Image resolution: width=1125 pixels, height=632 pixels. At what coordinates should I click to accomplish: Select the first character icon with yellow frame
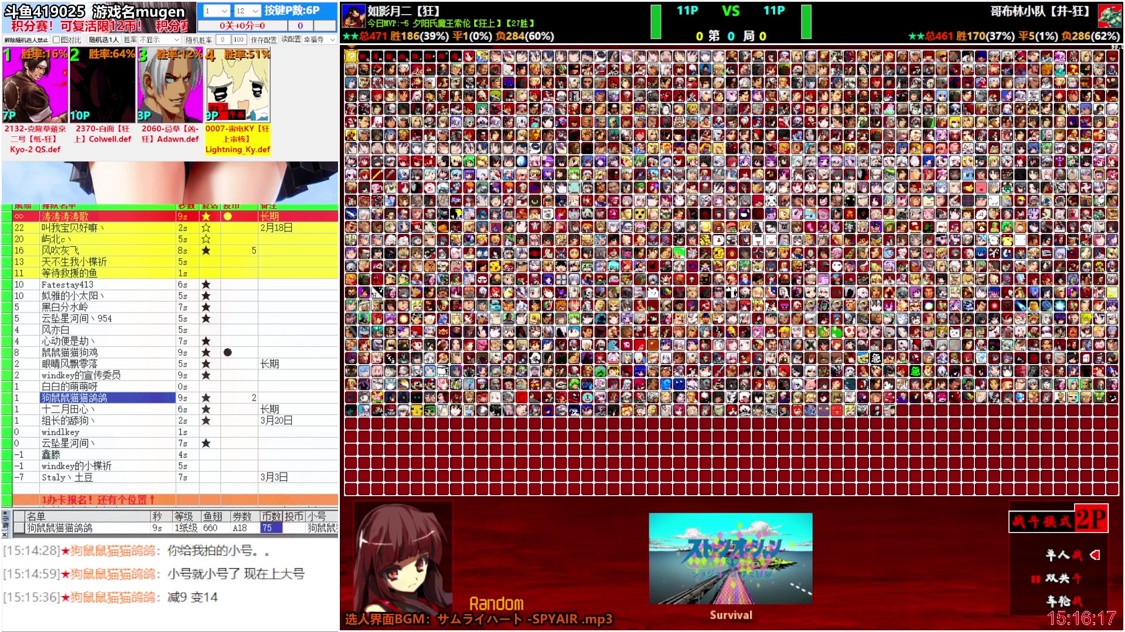[x=350, y=56]
